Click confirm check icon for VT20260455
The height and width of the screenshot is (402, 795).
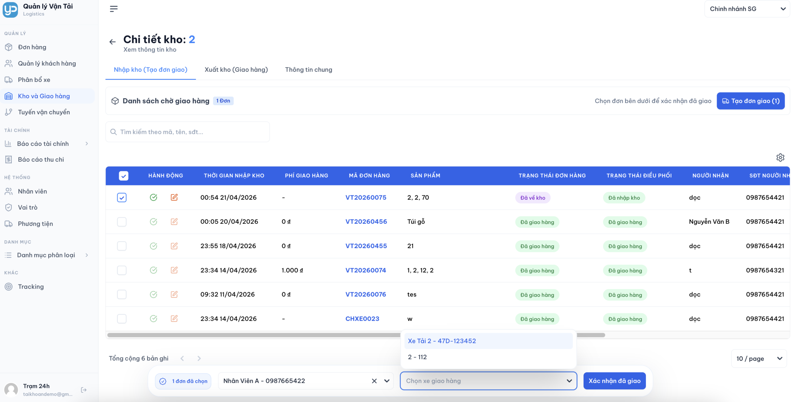153,246
